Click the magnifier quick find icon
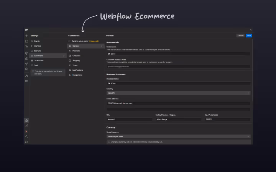This screenshot has height=172, width=276. [26, 136]
